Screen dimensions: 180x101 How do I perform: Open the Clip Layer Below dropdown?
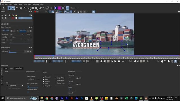point(15,86)
